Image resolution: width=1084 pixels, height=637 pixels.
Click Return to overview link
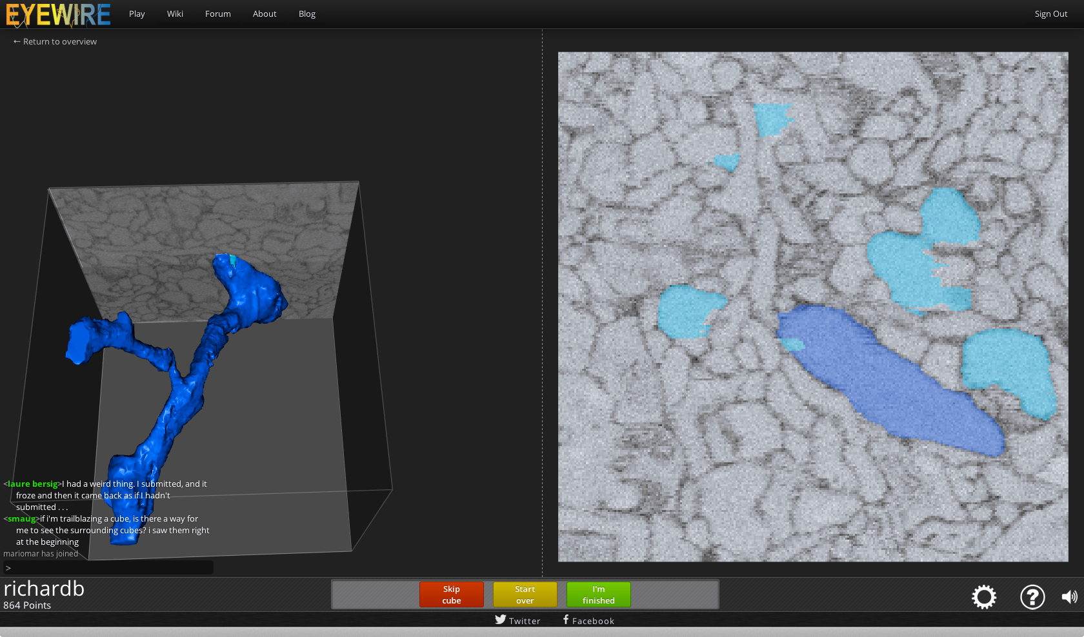[55, 42]
